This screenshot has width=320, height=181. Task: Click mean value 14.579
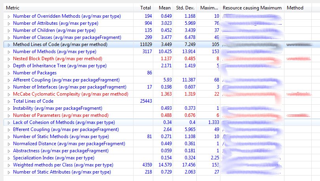pos(165,165)
